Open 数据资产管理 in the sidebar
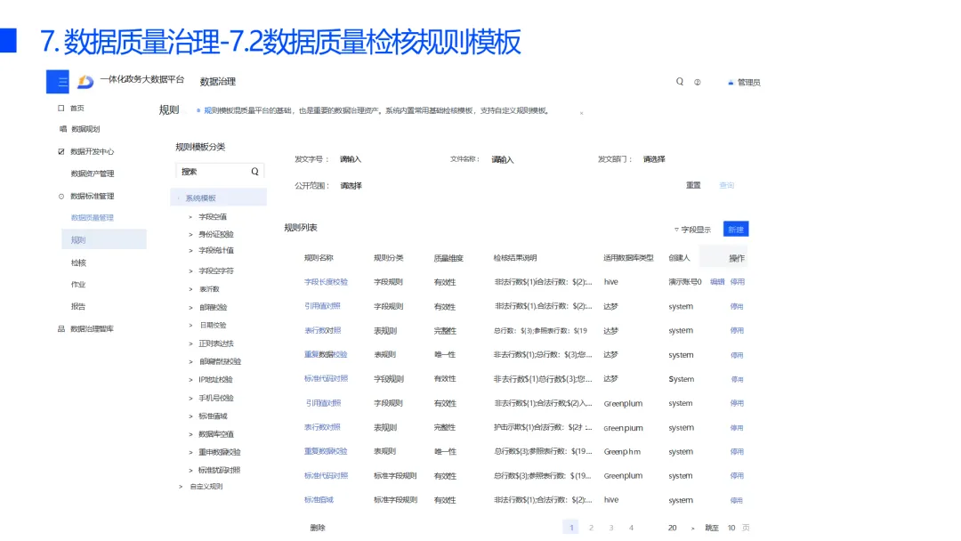Screen dimensions: 961x541 93,174
